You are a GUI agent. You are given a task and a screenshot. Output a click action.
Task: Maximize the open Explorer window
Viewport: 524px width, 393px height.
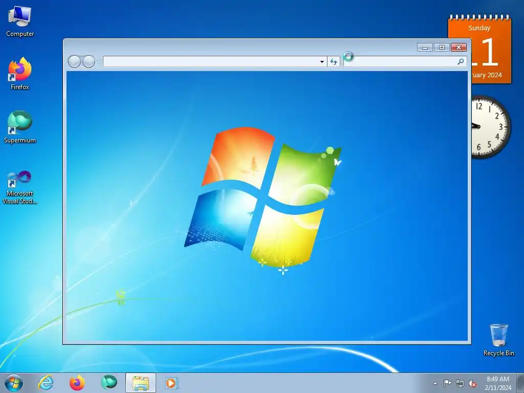[x=442, y=48]
